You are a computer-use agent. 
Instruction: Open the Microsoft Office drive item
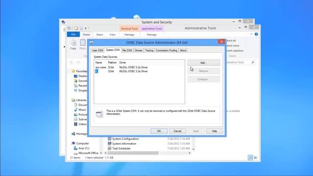coord(86,153)
